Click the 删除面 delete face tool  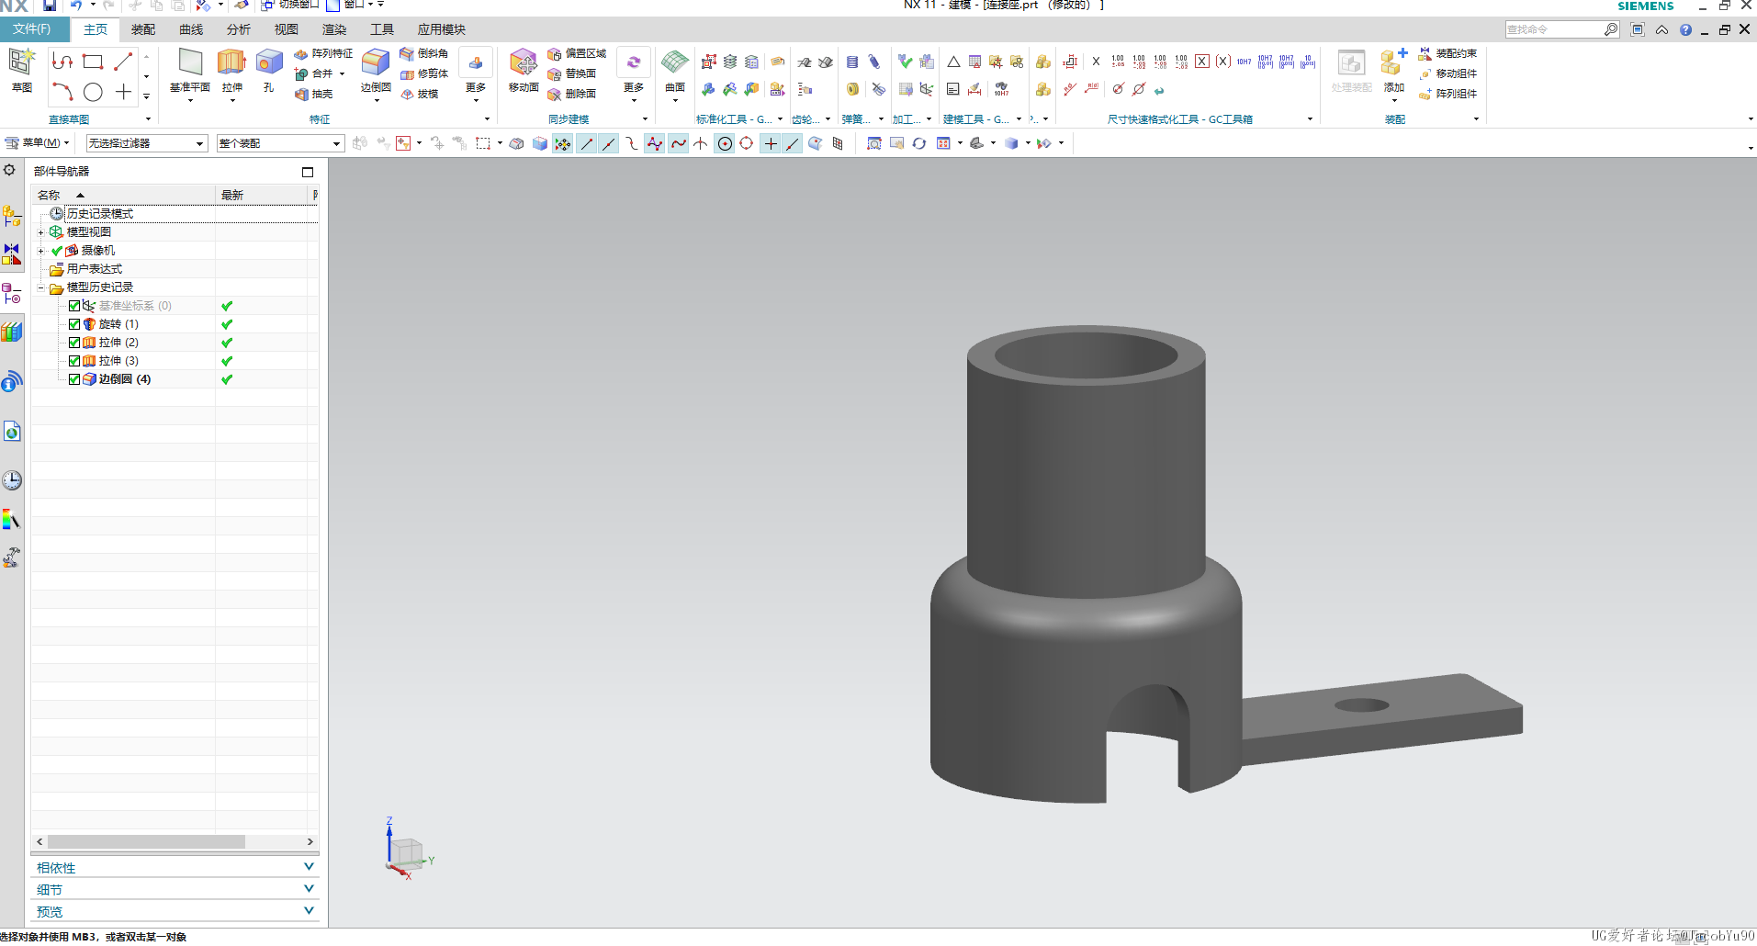tap(571, 94)
